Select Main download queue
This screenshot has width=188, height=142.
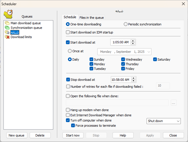tap(26, 23)
